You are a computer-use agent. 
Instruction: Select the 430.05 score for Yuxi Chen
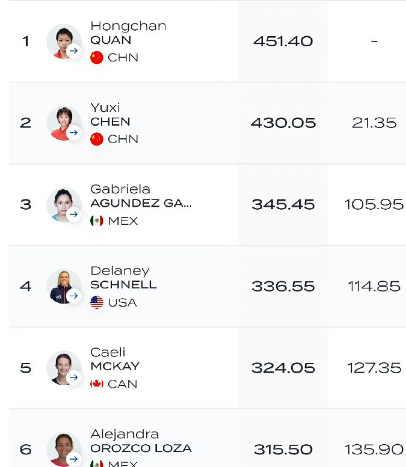pyautogui.click(x=283, y=123)
